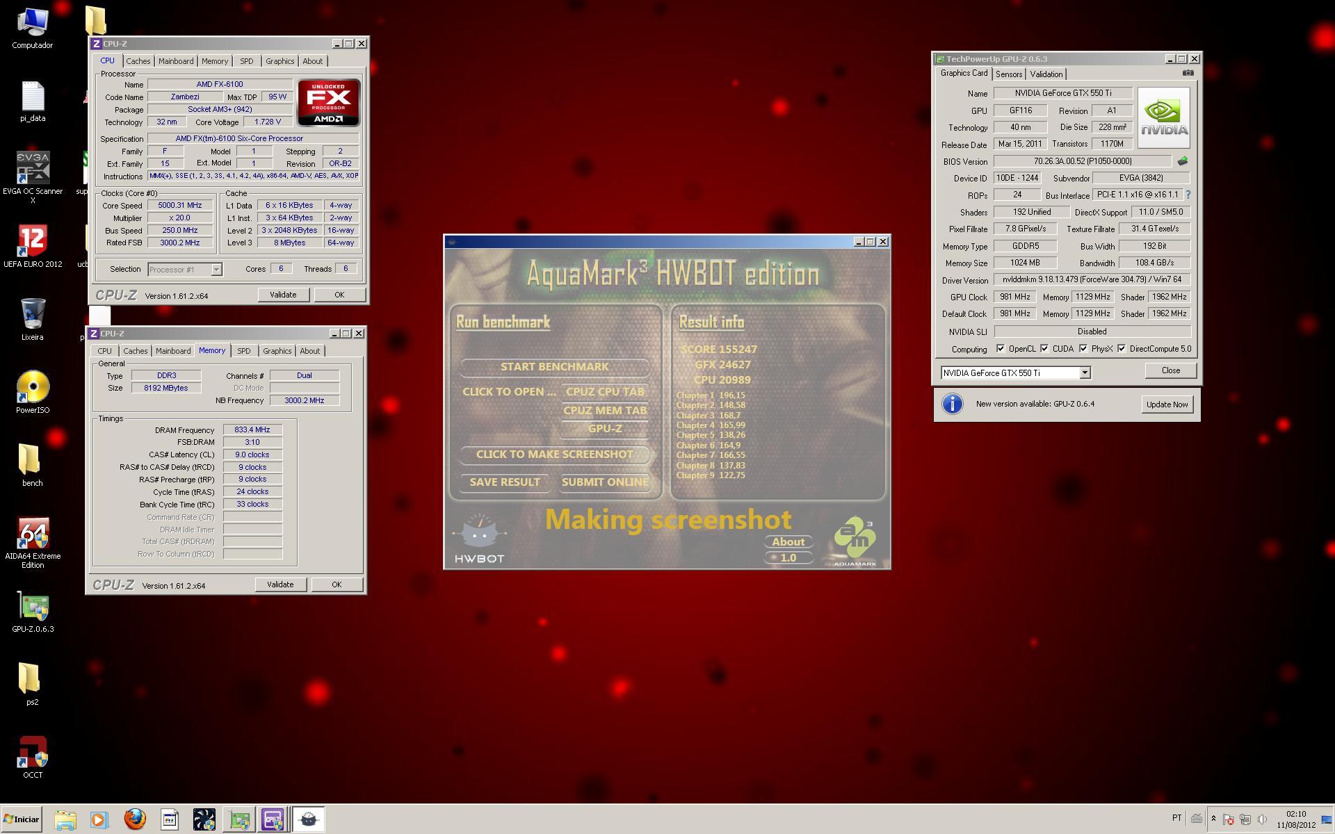Click the HWBOT logo in AquaMark
This screenshot has width=1335, height=834.
point(479,539)
